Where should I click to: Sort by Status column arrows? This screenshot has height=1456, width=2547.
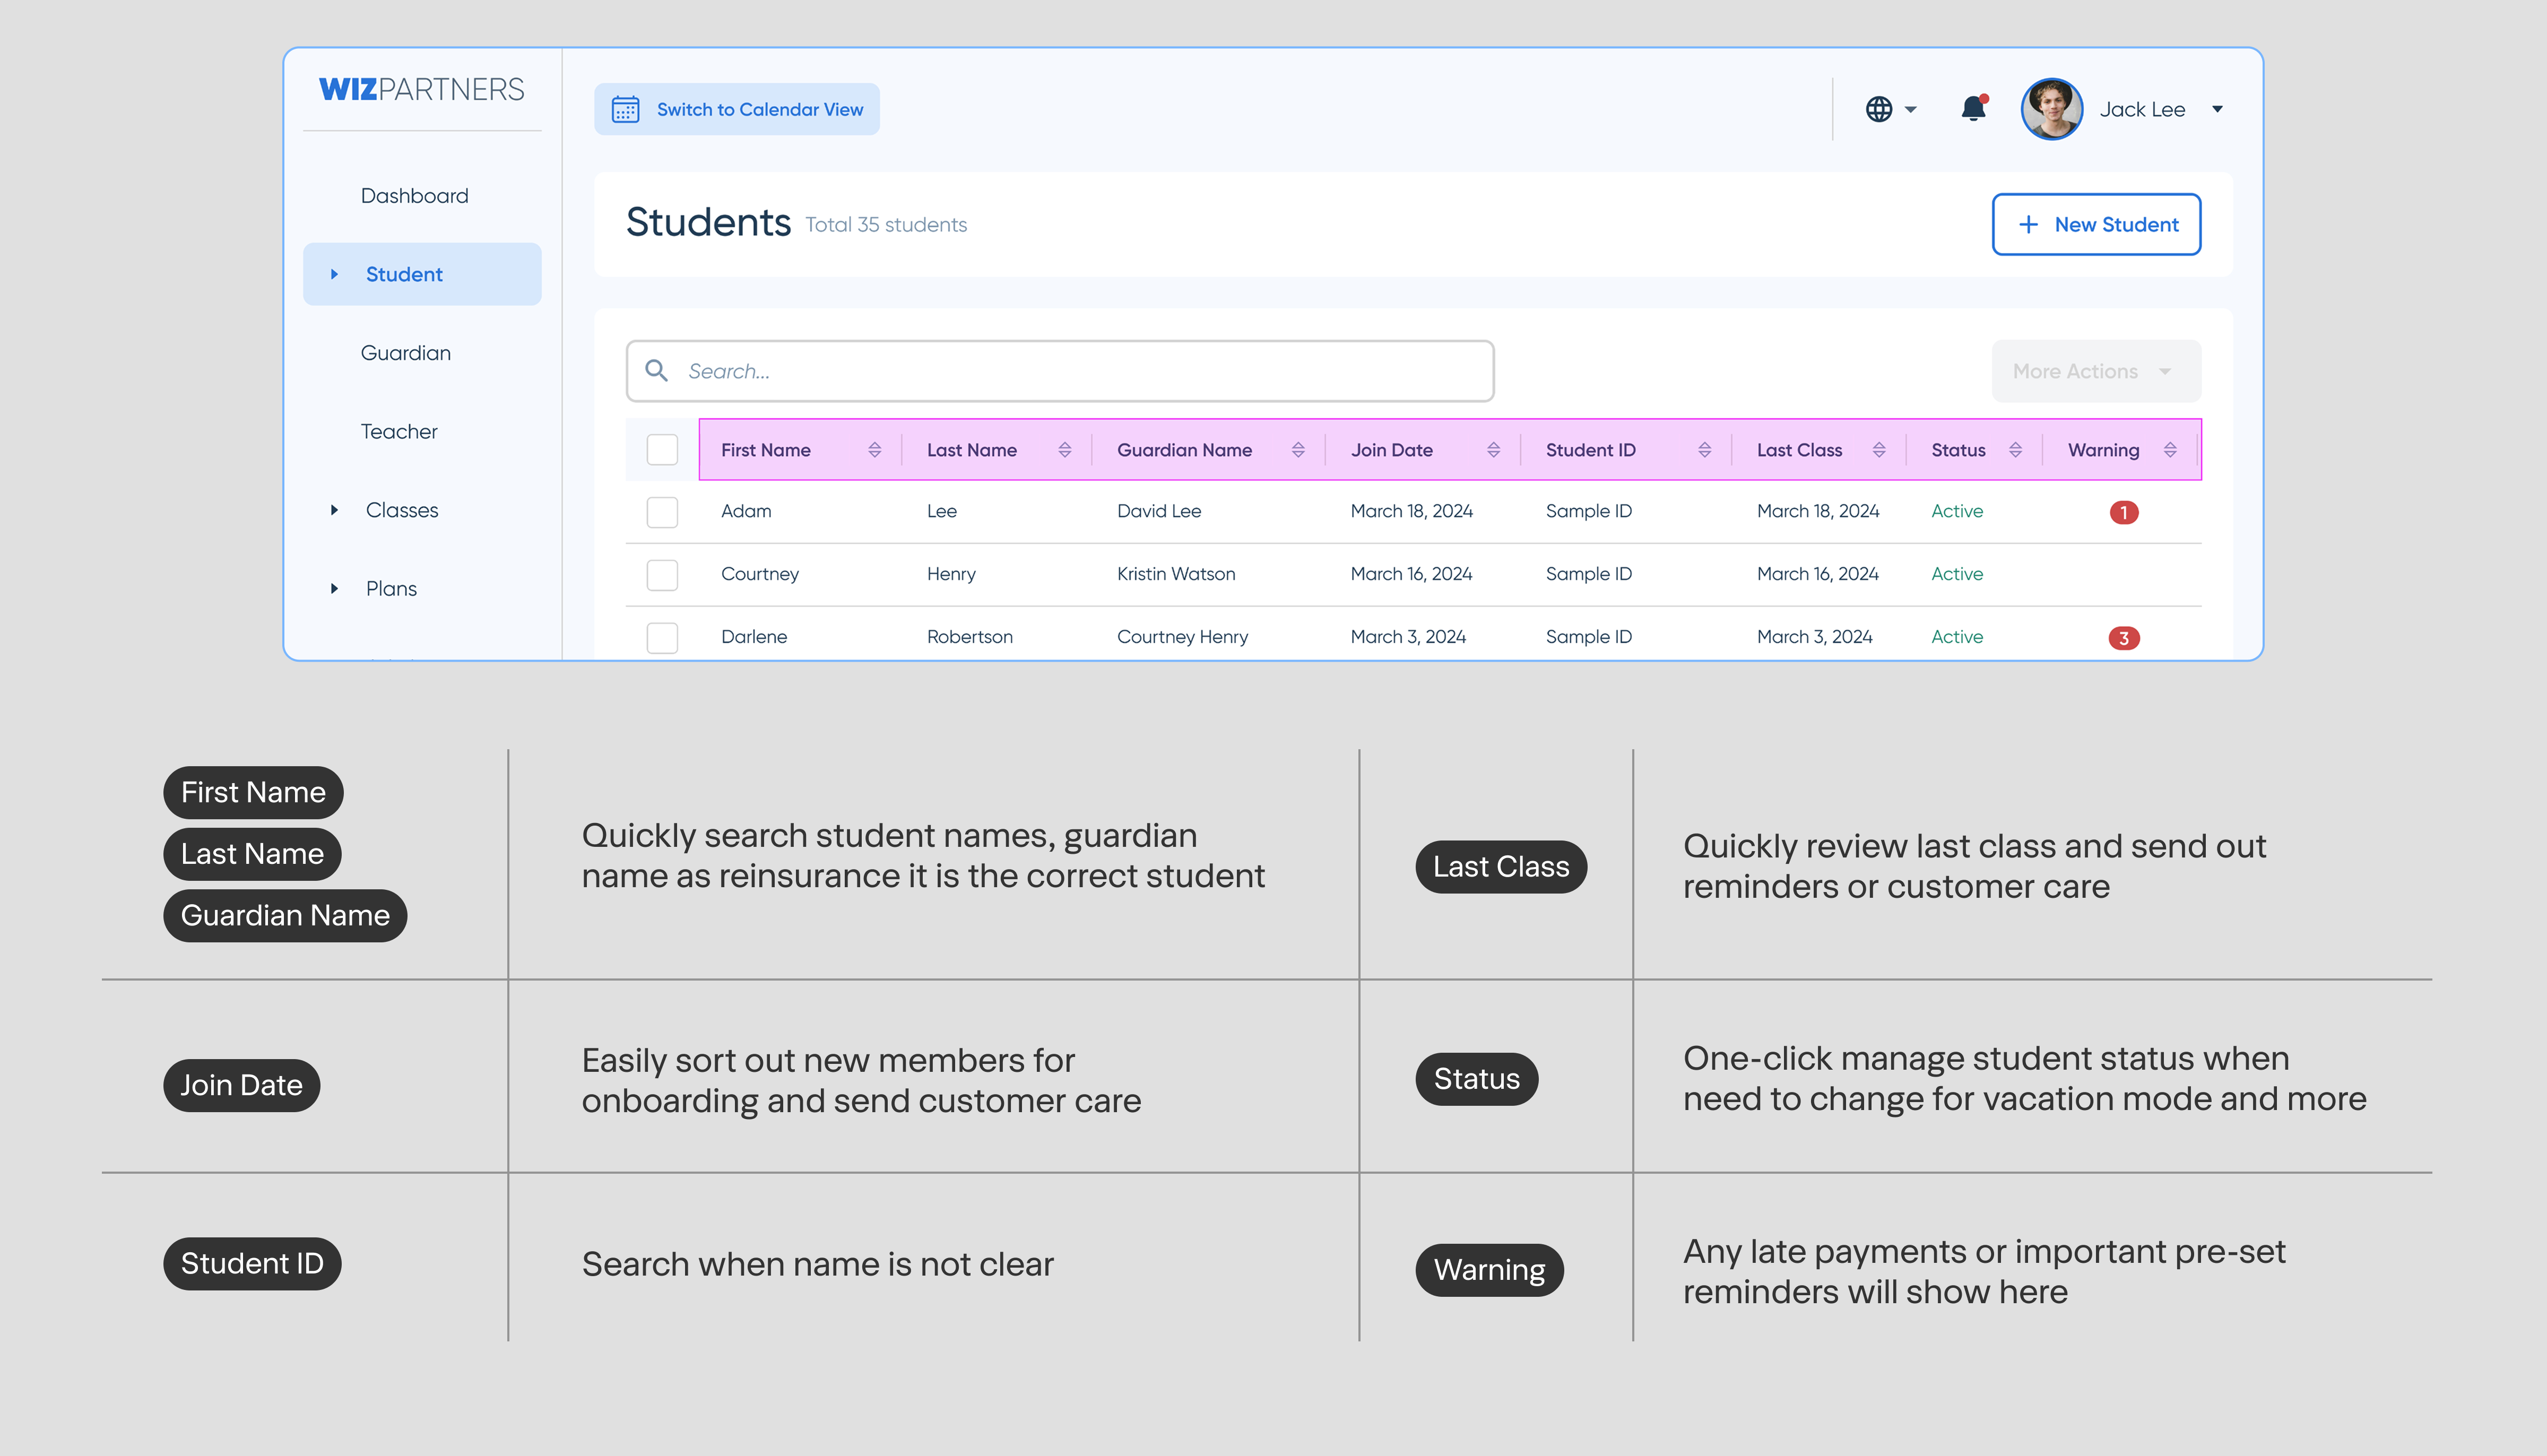pos(2015,450)
